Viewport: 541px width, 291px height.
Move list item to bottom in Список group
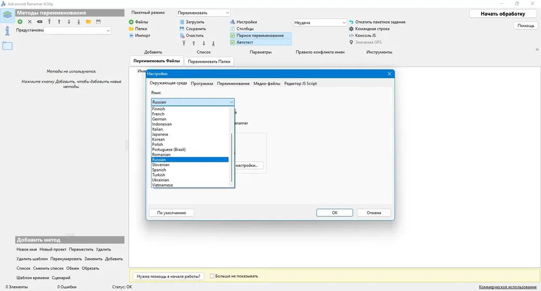(x=213, y=43)
